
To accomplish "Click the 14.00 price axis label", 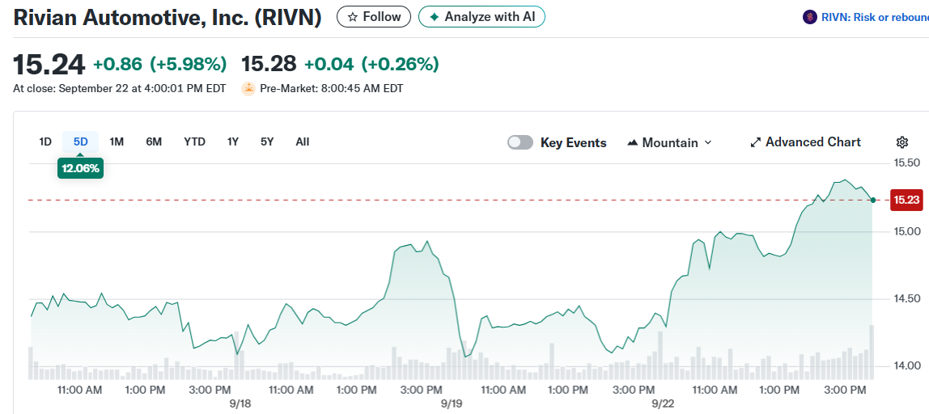I will tap(906, 365).
